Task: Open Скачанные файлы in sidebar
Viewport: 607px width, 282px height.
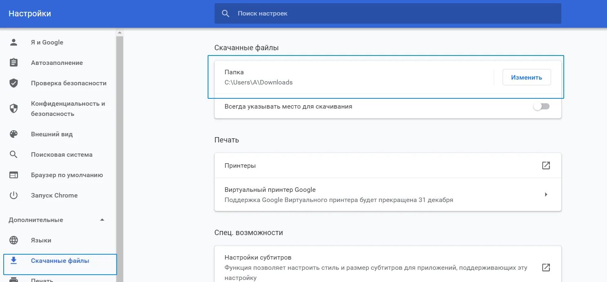Action: click(60, 261)
